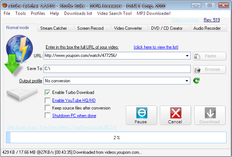Switch to the Screen Record tab
This screenshot has height=157, width=232.
click(92, 28)
